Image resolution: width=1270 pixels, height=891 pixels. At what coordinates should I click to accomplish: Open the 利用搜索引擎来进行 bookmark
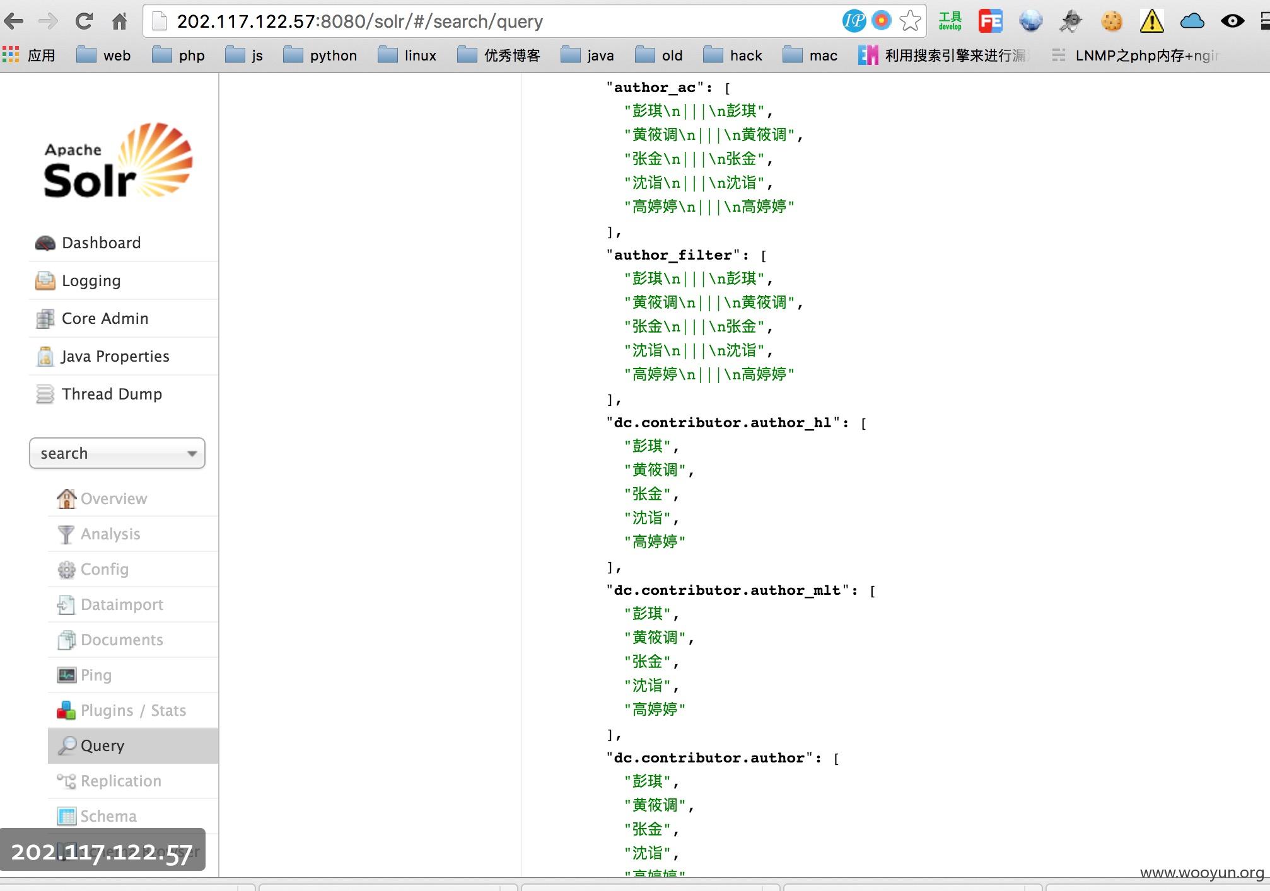point(945,55)
